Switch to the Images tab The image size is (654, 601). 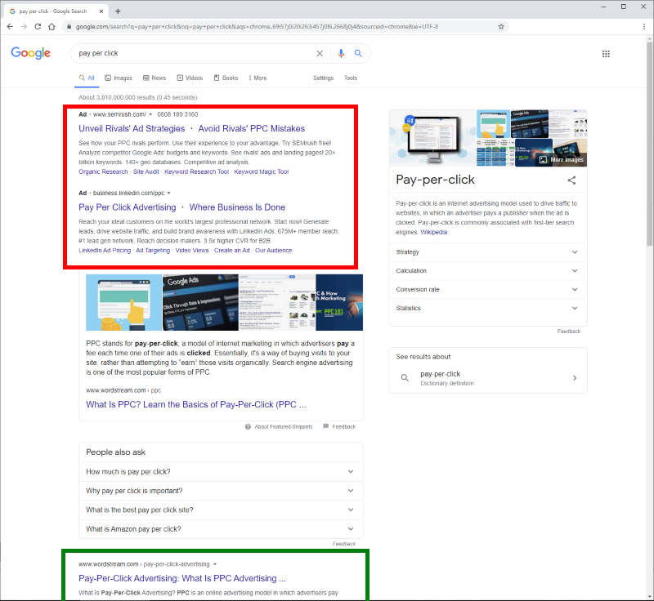[x=119, y=78]
